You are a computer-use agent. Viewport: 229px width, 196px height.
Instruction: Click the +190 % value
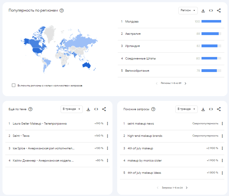click(x=99, y=124)
